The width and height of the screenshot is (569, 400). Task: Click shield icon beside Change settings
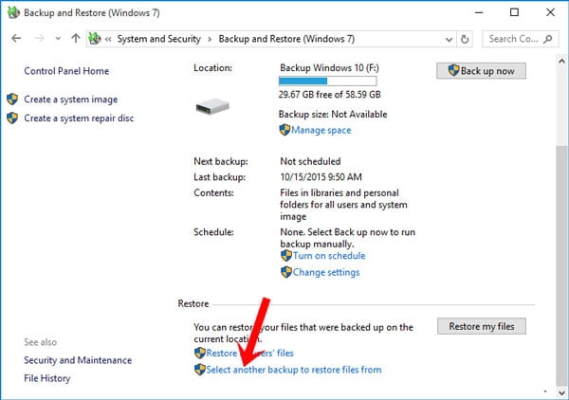point(286,272)
